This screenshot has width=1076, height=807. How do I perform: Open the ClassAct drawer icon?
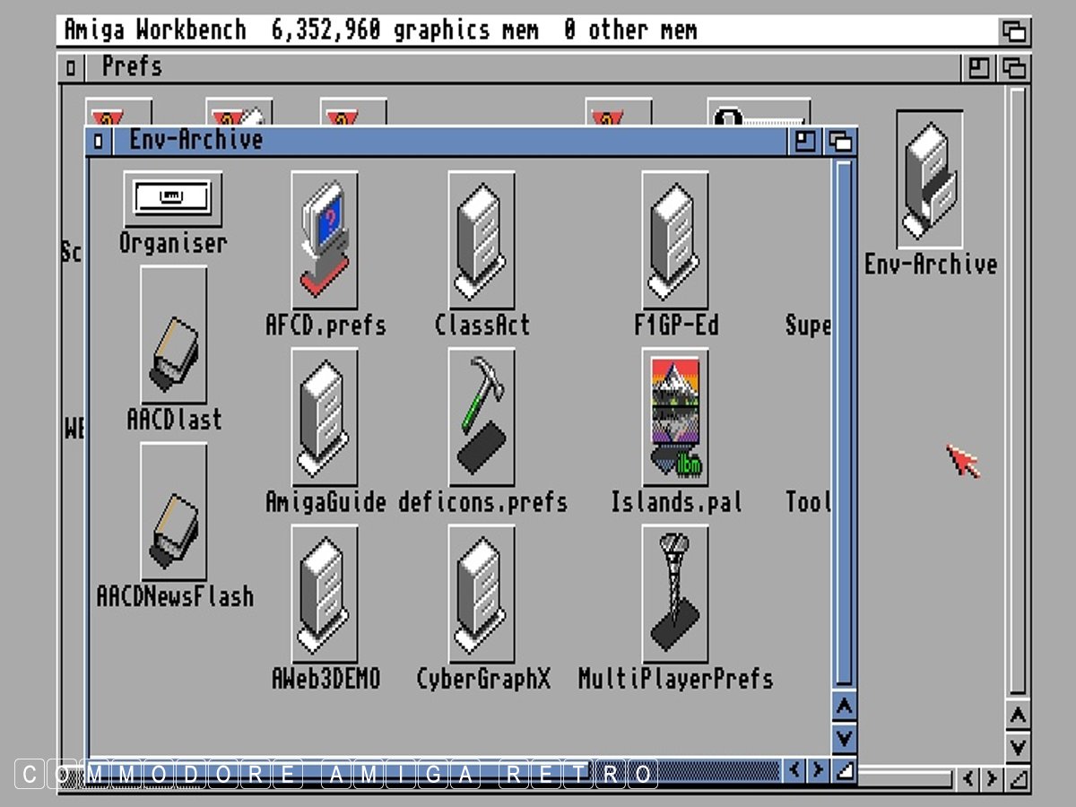[482, 239]
